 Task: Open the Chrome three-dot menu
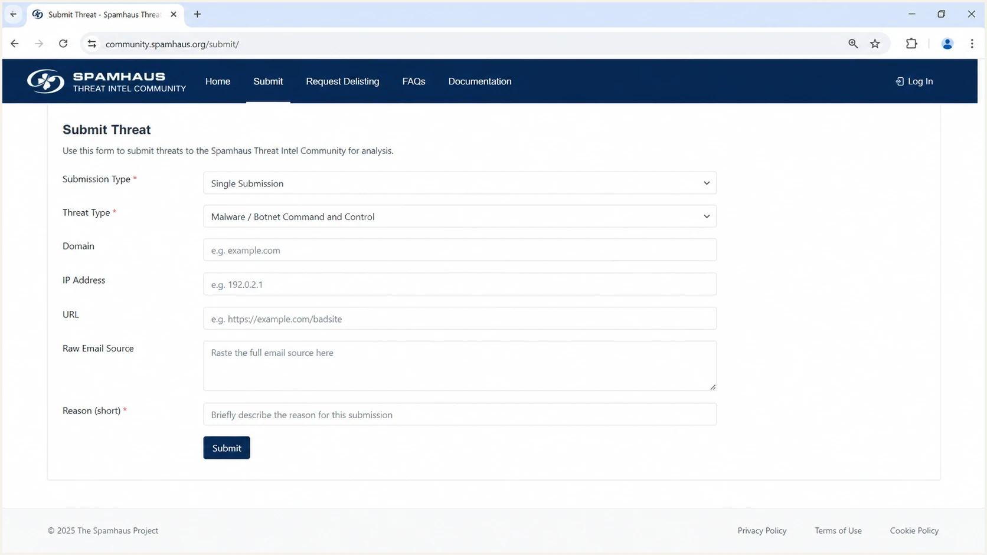tap(972, 44)
